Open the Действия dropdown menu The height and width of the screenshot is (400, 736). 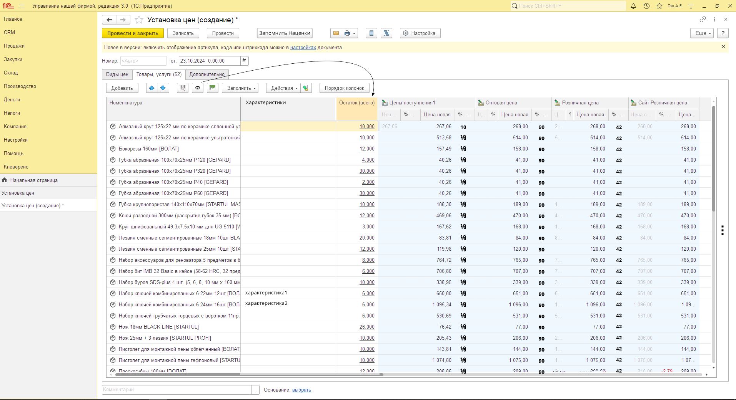tap(284, 88)
